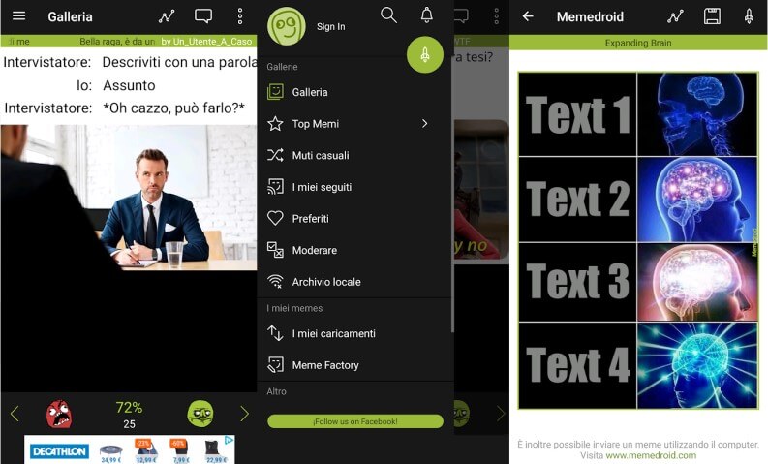Open Top Memi menu entry
The width and height of the screenshot is (768, 464).
click(x=355, y=123)
